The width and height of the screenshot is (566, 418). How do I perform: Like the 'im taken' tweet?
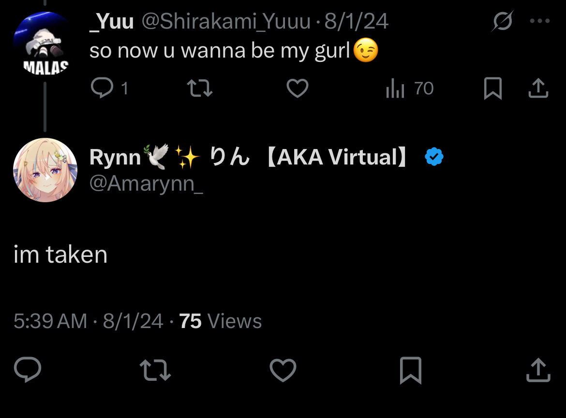(283, 371)
